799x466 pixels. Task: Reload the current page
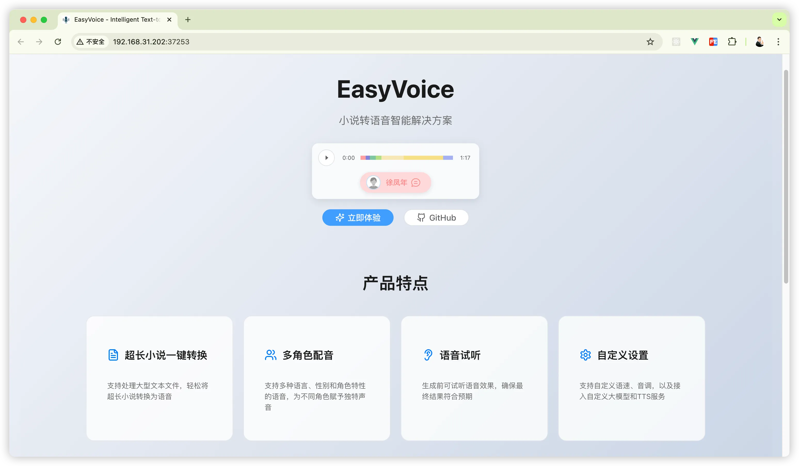tap(58, 42)
